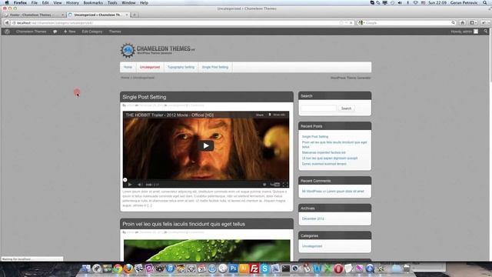The width and height of the screenshot is (492, 277).
Task: Open Photoshop from the Dock
Action: coord(233,269)
